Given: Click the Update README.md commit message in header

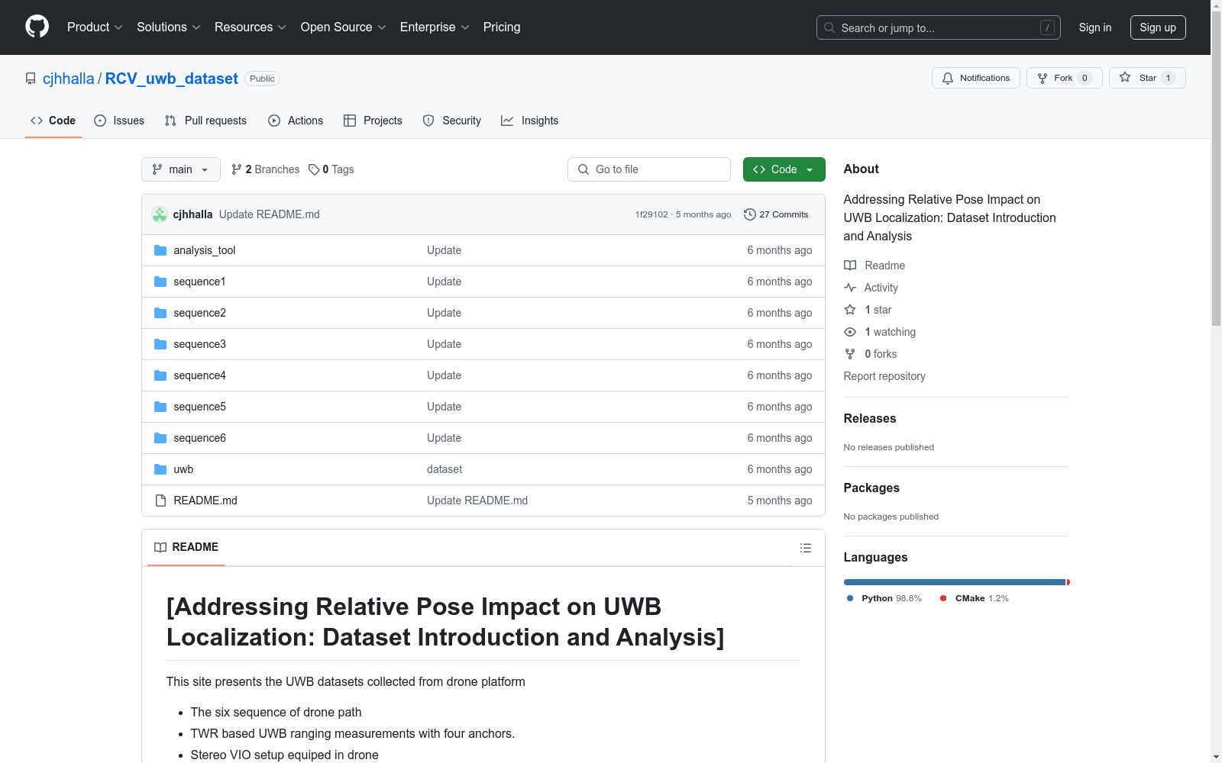Looking at the screenshot, I should coord(270,214).
